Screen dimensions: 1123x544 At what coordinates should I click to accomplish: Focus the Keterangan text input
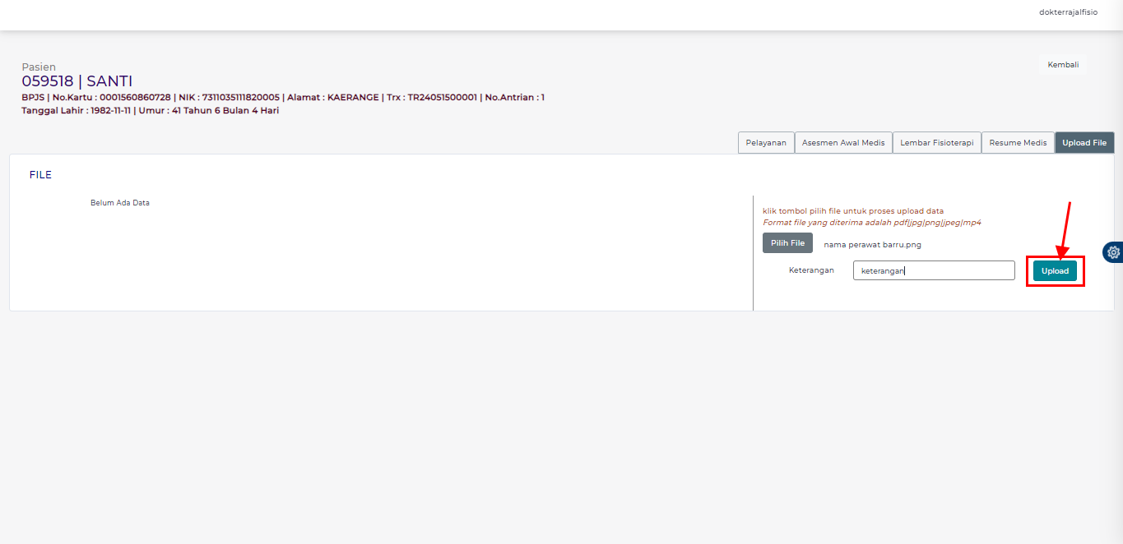pos(933,270)
